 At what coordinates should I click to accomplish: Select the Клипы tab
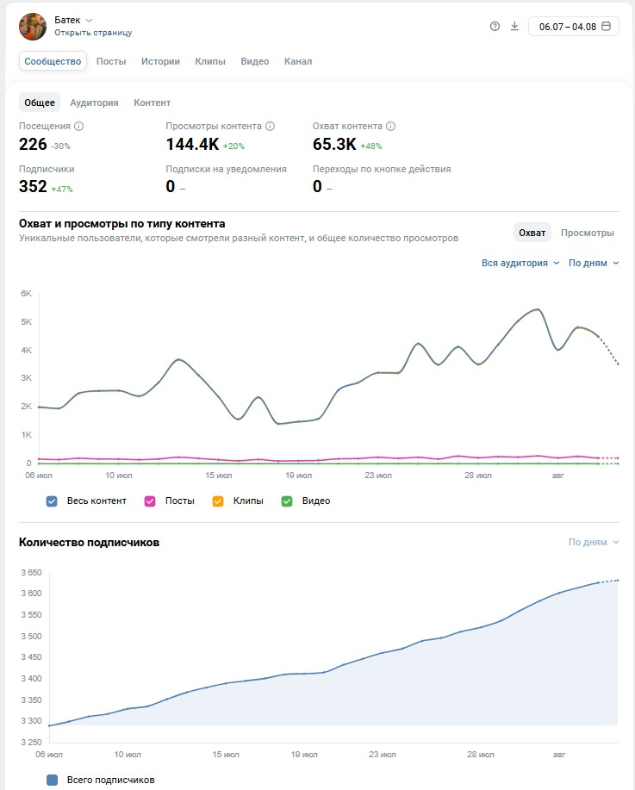point(210,61)
